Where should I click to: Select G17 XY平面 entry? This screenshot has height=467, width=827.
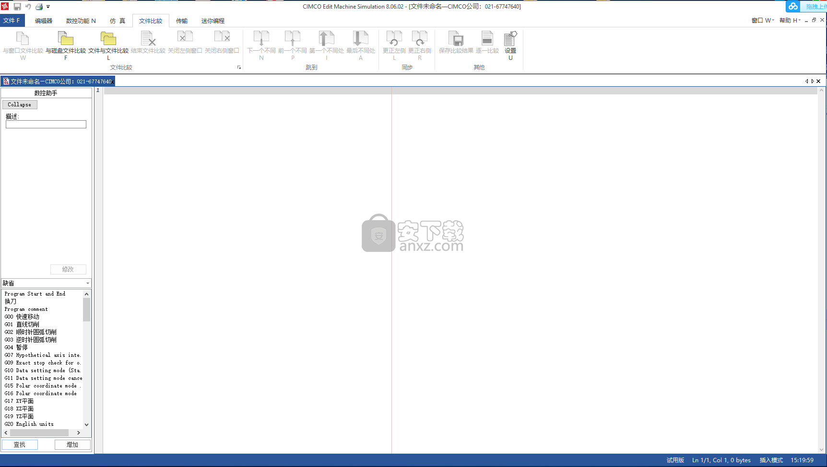click(19, 401)
